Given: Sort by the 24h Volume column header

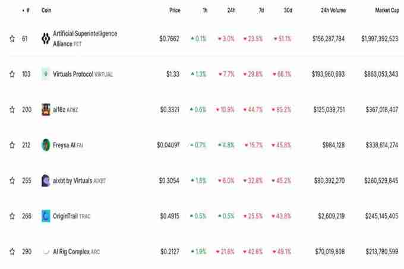Looking at the screenshot, I should point(332,11).
